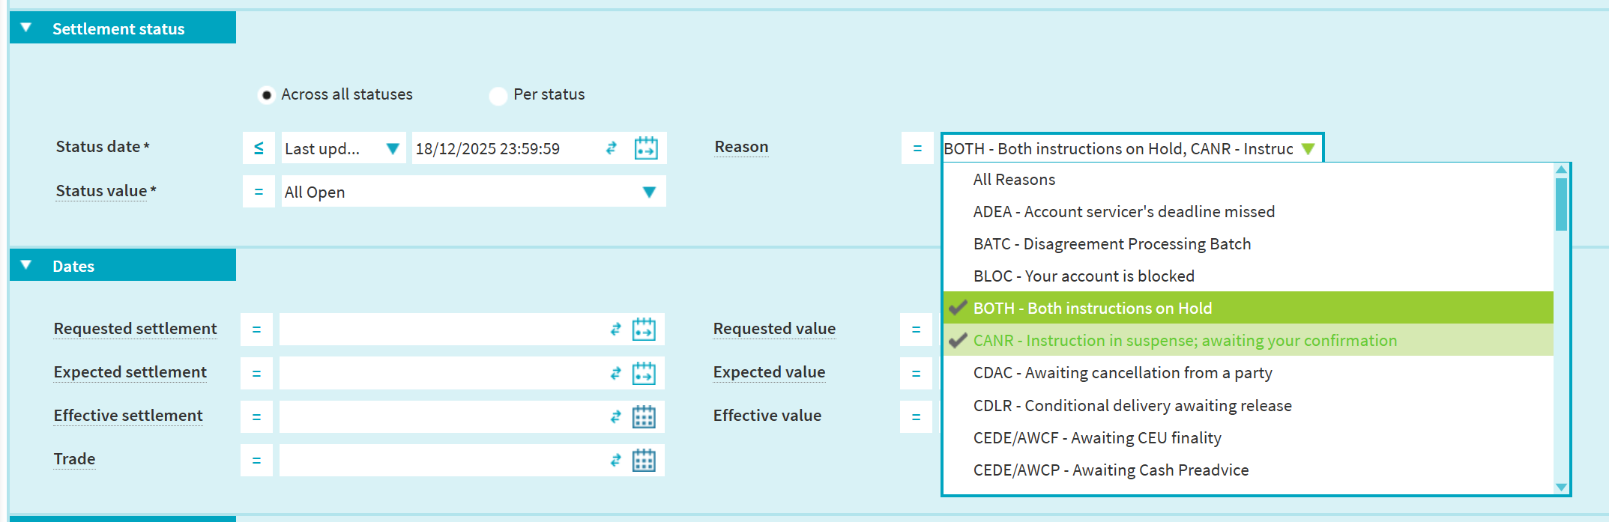
Task: Open the Expected settlement calendar picker
Action: (x=644, y=373)
